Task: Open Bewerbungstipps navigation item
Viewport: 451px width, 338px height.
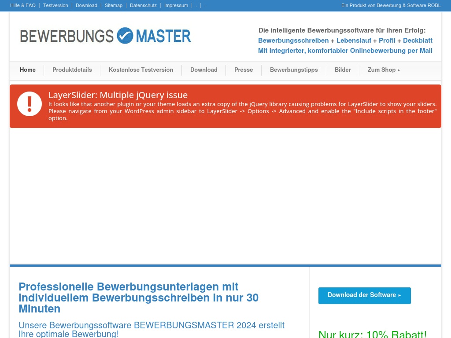Action: 294,70
